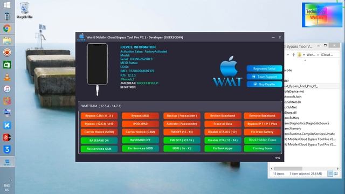The height and width of the screenshot is (194, 345).
Task: Launch the red record app on taskbar
Action: (7, 53)
